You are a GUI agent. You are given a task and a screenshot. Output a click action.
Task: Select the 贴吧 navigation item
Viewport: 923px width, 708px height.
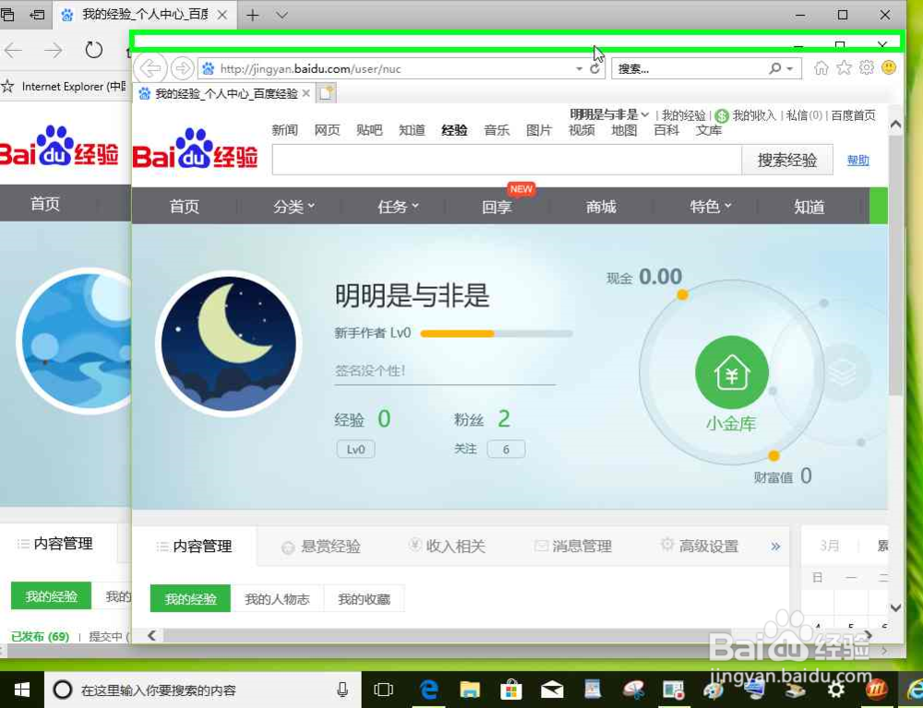click(369, 130)
